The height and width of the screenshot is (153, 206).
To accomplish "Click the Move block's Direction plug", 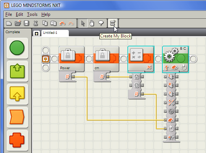I will (x=165, y=103).
